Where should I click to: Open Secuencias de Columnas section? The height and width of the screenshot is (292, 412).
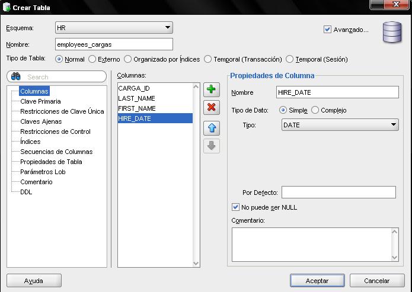pyautogui.click(x=56, y=152)
